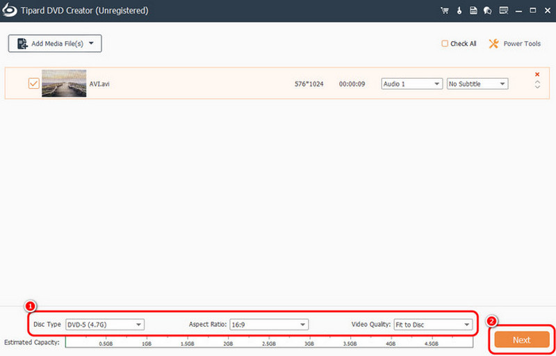
Task: Click the save project icon
Action: [473, 10]
